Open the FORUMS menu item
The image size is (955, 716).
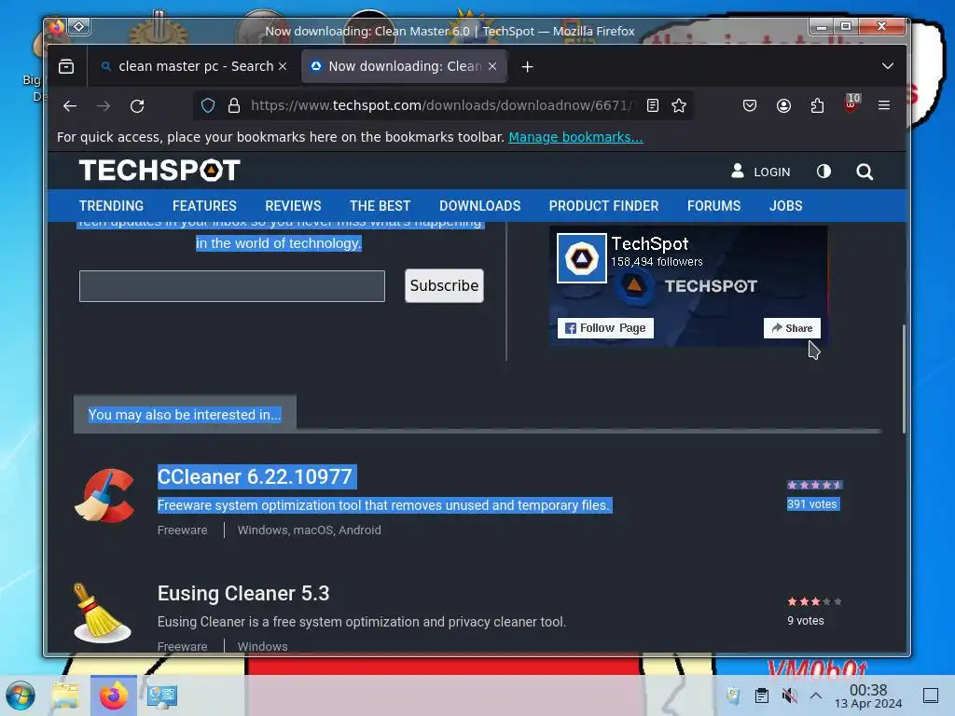713,206
